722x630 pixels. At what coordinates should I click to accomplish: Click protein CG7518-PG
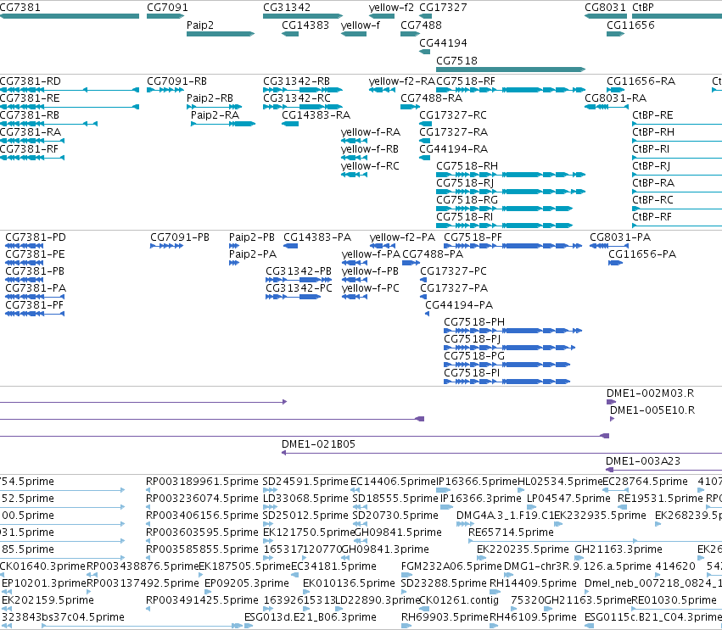(x=474, y=356)
